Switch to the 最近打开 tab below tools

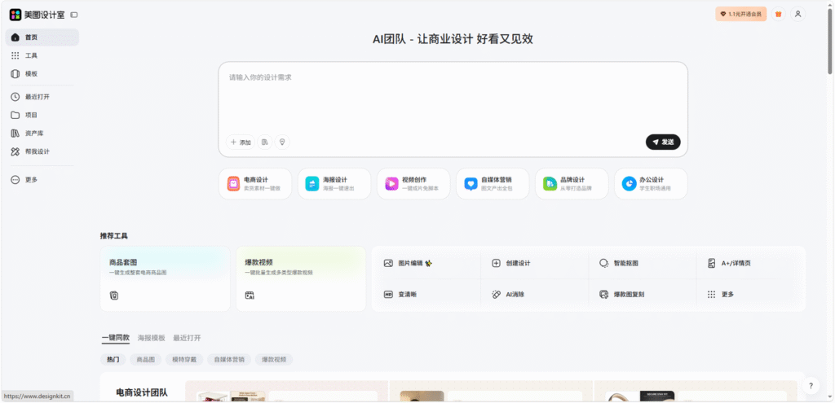187,338
